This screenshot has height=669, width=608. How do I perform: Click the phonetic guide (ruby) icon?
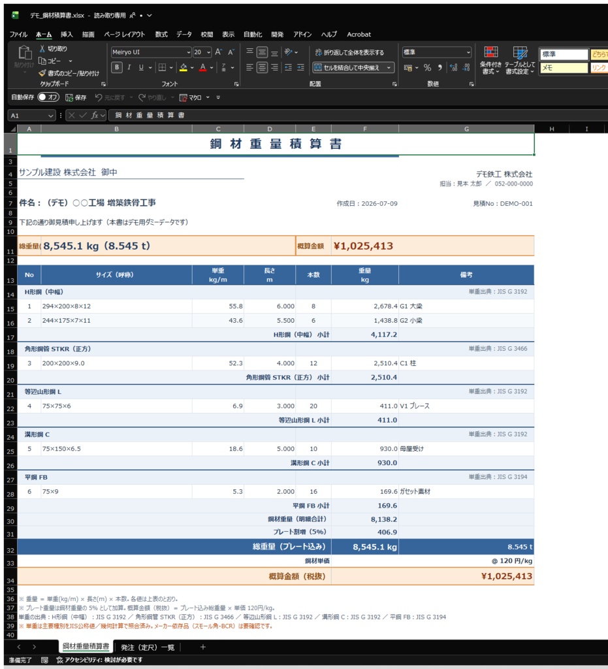tap(224, 67)
